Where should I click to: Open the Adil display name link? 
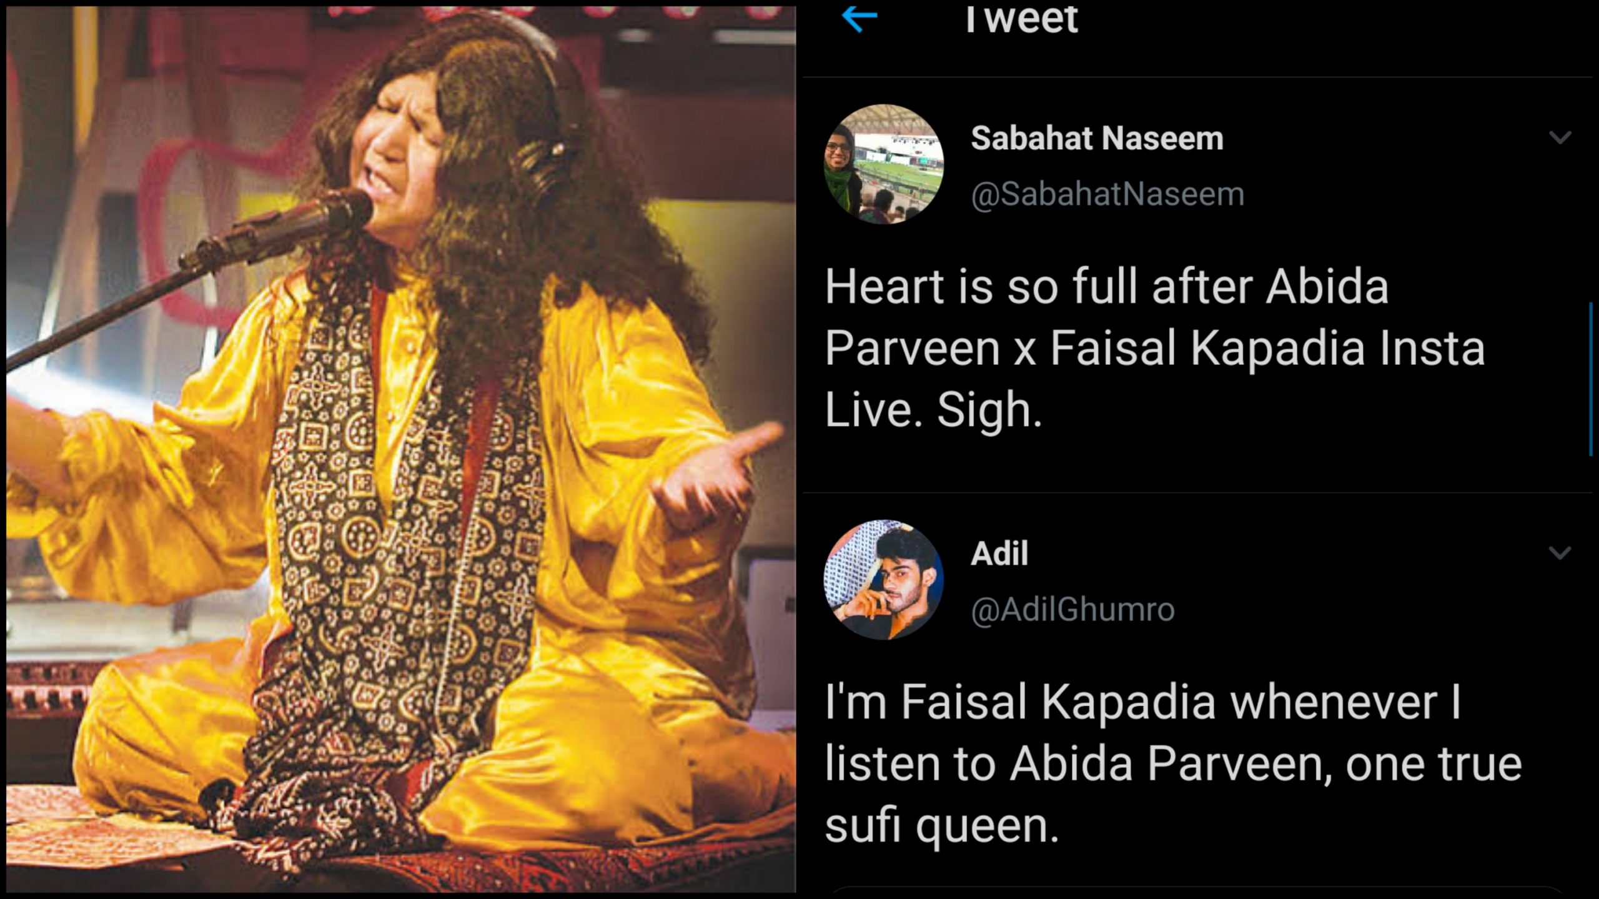click(x=999, y=554)
